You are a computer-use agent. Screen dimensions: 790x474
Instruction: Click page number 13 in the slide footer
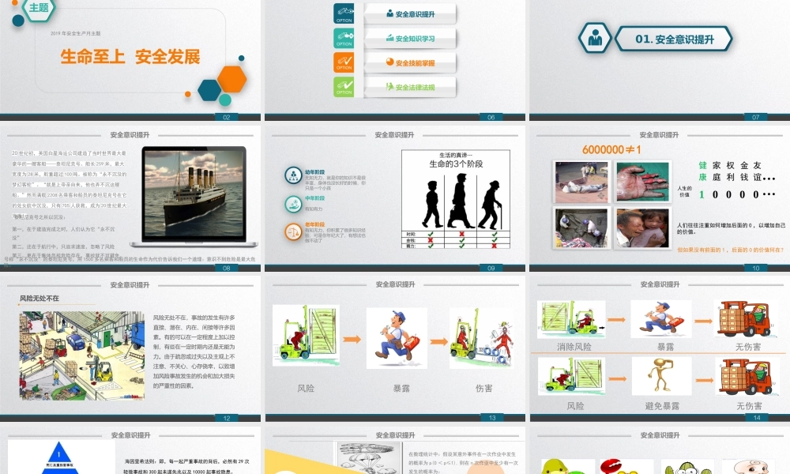[492, 418]
